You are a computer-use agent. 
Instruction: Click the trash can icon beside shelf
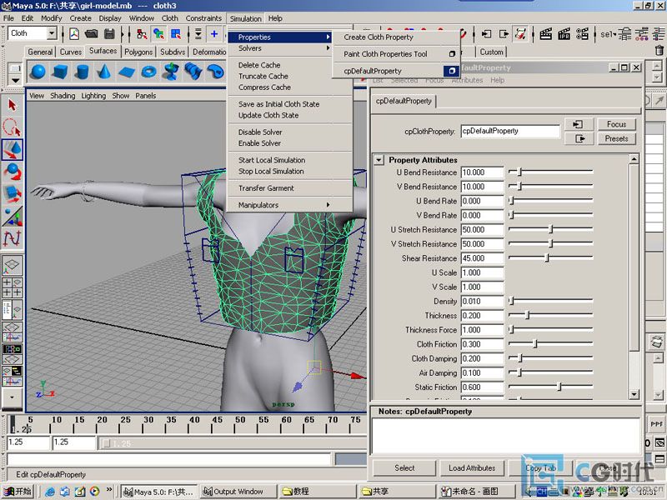pos(659,50)
